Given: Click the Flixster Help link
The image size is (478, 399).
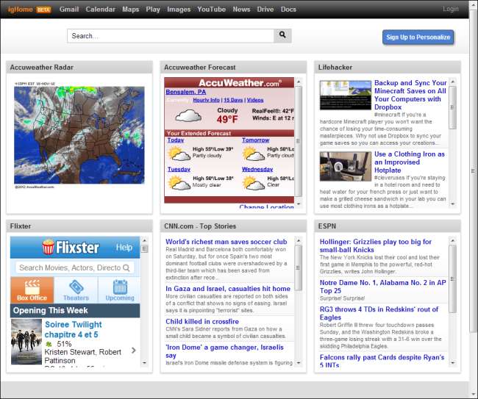Looking at the screenshot, I should [x=124, y=248].
